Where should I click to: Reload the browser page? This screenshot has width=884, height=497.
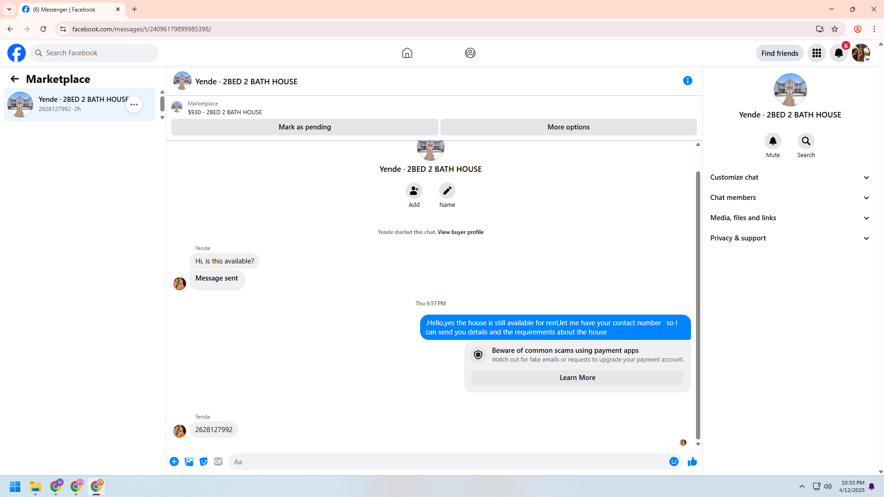(x=43, y=29)
